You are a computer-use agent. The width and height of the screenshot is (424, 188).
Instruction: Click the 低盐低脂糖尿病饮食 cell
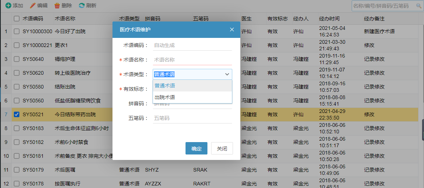[78, 101]
